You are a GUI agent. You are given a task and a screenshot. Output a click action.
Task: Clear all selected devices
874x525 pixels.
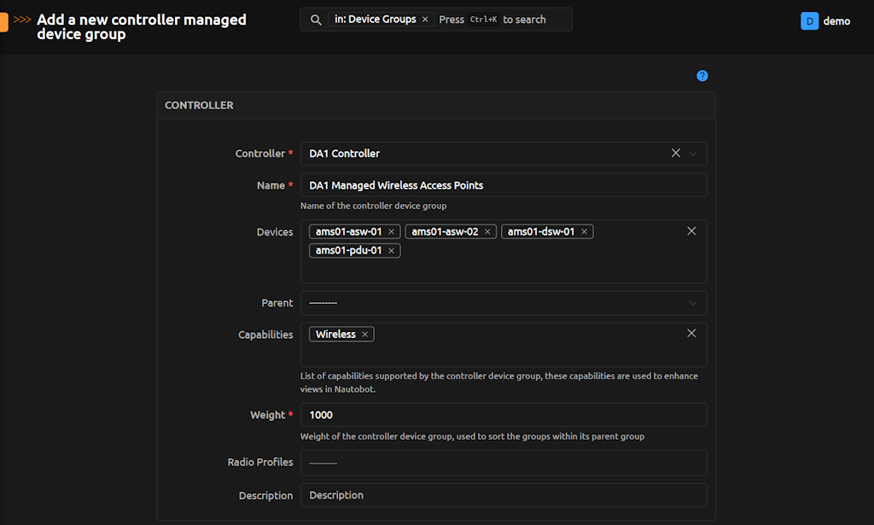click(691, 231)
